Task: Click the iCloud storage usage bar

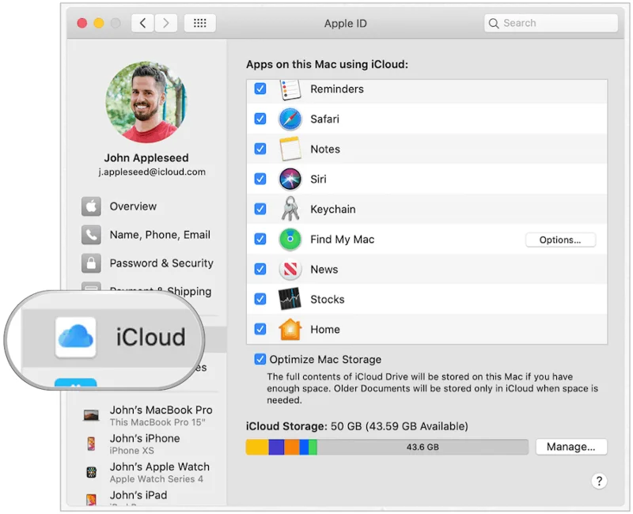Action: pos(387,447)
